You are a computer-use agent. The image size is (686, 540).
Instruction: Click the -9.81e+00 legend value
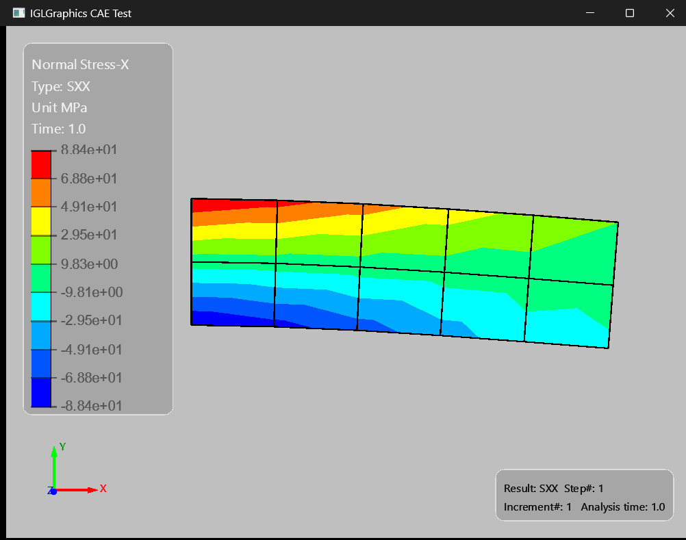92,292
